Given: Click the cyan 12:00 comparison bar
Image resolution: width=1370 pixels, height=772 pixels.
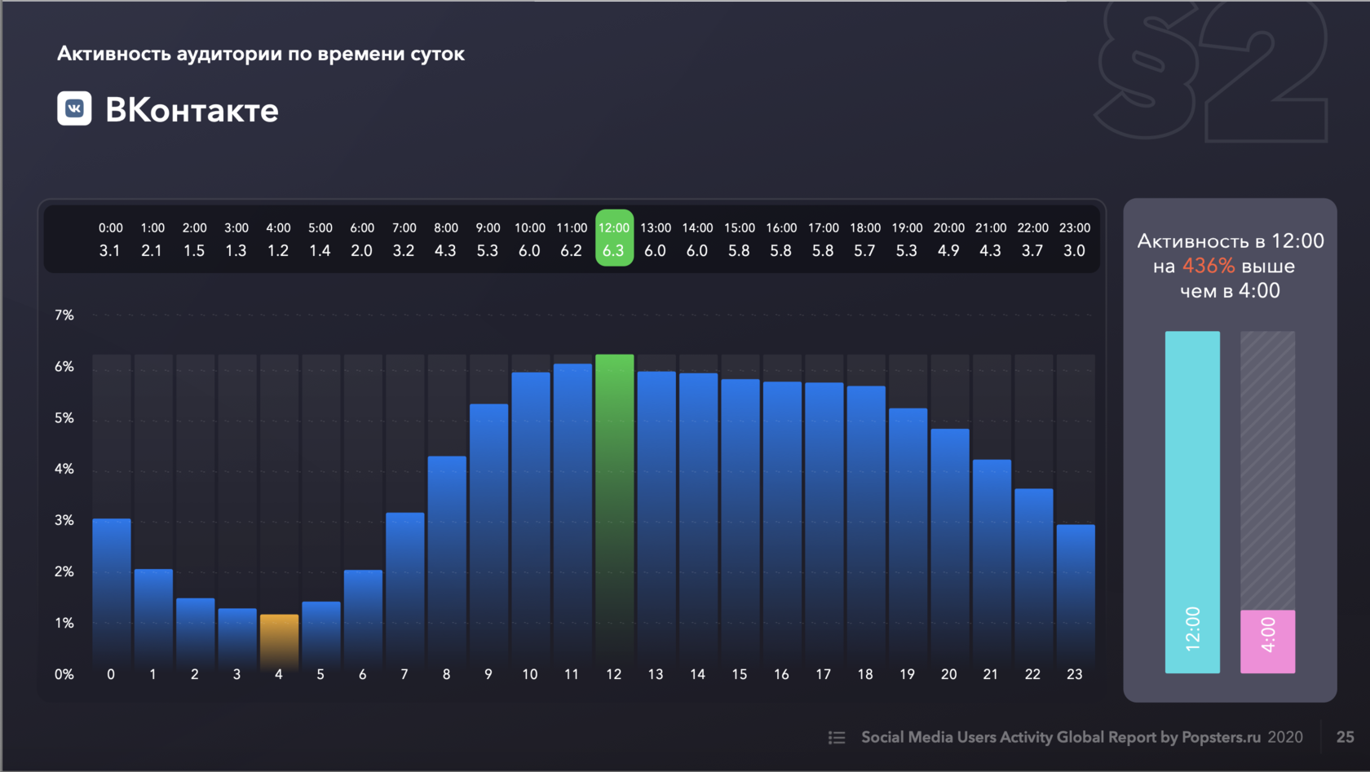Looking at the screenshot, I should (x=1192, y=502).
